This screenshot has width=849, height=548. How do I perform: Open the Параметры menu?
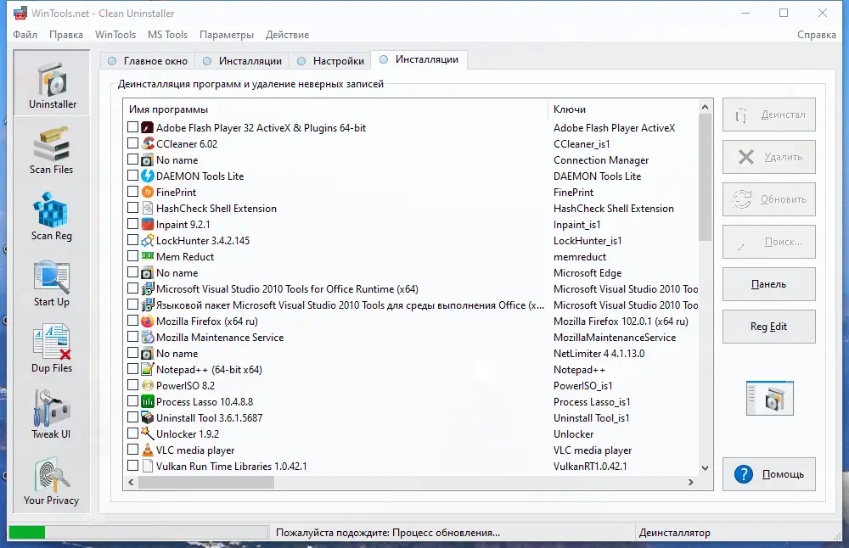(227, 35)
